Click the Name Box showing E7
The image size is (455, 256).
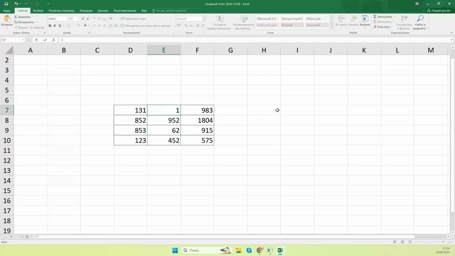[13, 40]
